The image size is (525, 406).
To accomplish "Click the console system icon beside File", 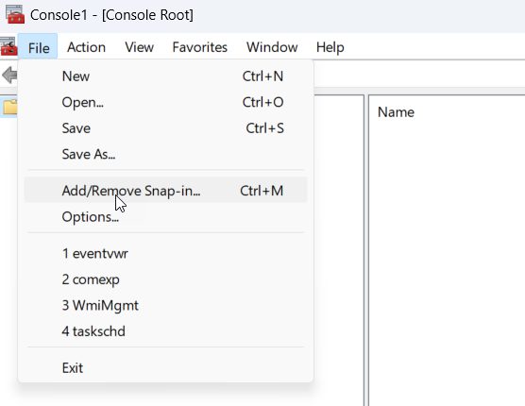I will coord(8,46).
